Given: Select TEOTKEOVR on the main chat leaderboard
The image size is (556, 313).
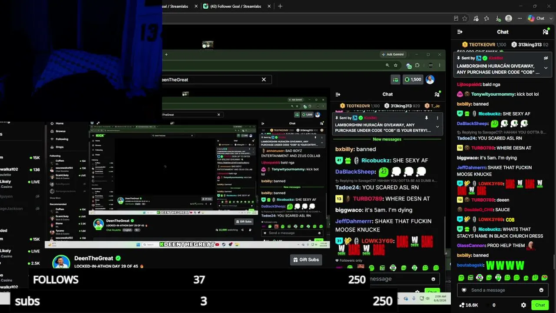Looking at the screenshot, I should (484, 45).
